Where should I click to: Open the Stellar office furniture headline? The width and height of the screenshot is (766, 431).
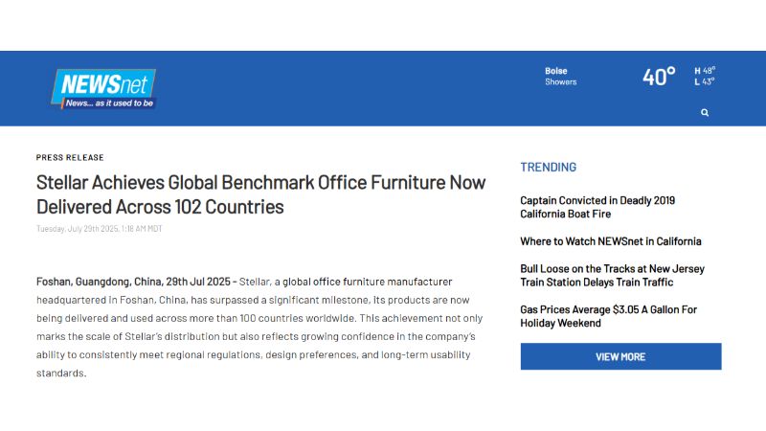pos(260,193)
